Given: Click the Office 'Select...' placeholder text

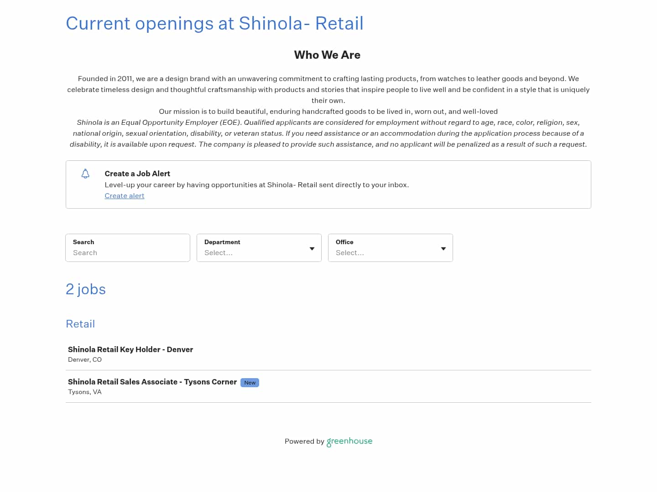Looking at the screenshot, I should [x=350, y=253].
